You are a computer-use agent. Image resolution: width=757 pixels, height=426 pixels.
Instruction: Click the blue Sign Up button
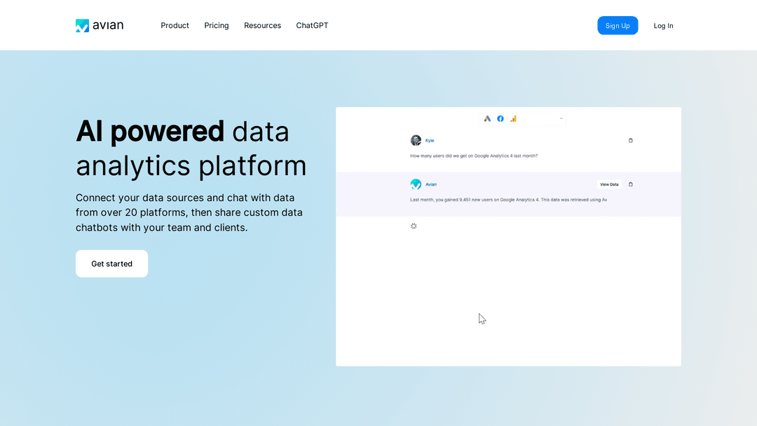618,26
